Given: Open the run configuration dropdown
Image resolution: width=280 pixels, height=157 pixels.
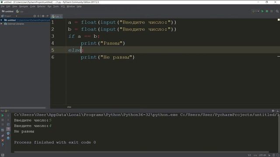Looking at the screenshot, I should pos(255,11).
